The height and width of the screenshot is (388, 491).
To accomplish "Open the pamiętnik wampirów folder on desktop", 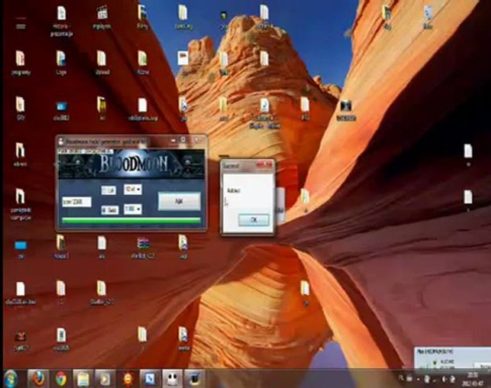I will pyautogui.click(x=20, y=204).
